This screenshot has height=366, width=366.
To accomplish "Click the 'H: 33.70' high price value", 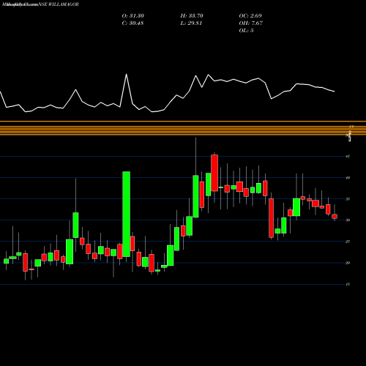I will point(192,16).
